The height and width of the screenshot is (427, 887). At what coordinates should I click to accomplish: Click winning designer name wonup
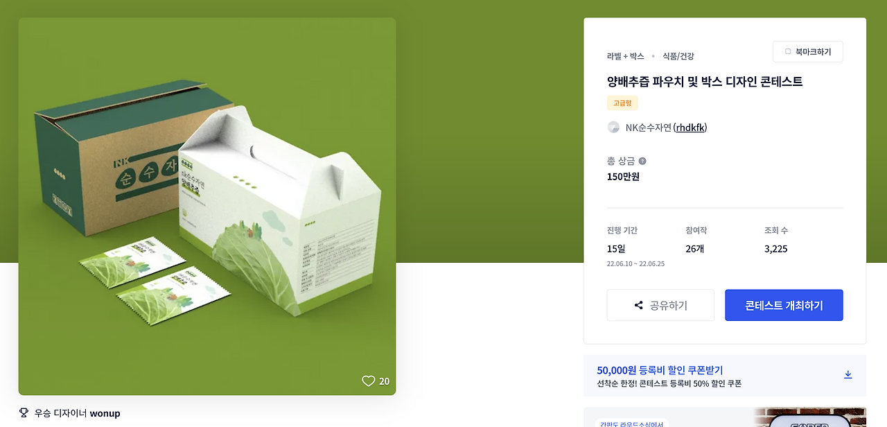pos(107,412)
